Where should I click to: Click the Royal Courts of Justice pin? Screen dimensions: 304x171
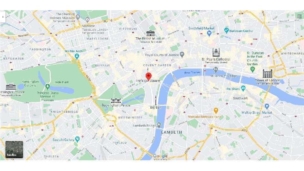pyautogui.click(x=182, y=55)
